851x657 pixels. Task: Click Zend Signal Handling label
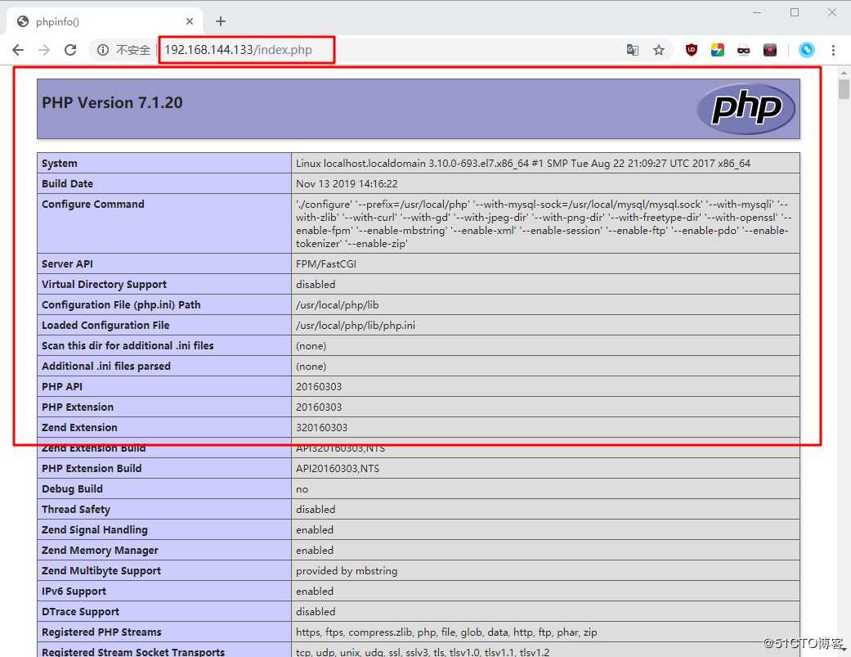coord(95,530)
